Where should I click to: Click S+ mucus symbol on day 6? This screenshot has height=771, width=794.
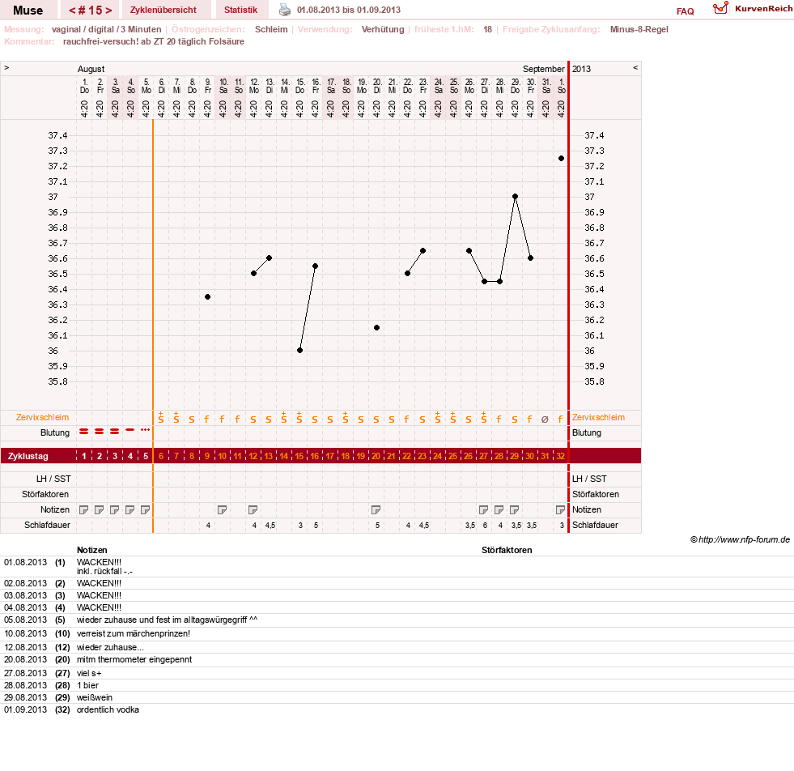(x=161, y=417)
